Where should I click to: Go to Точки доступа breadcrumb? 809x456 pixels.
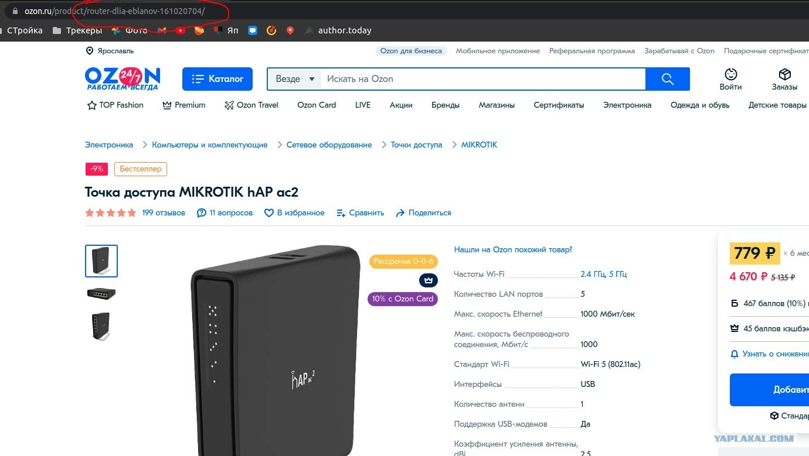click(417, 145)
